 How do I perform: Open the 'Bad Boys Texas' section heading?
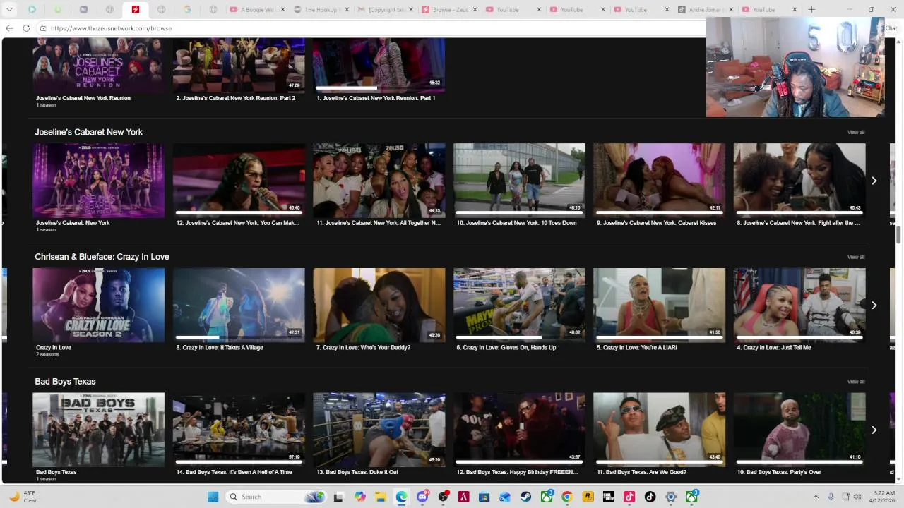click(65, 382)
